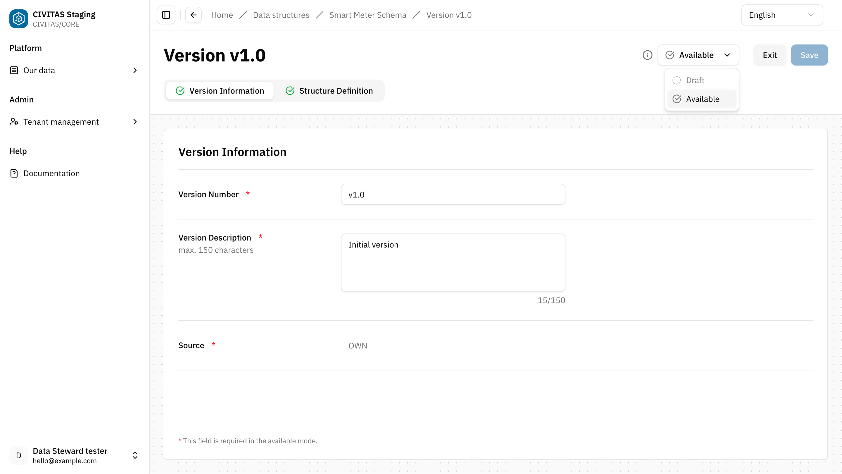842x474 pixels.
Task: Collapse the sidebar with the panel icon
Action: click(x=166, y=15)
